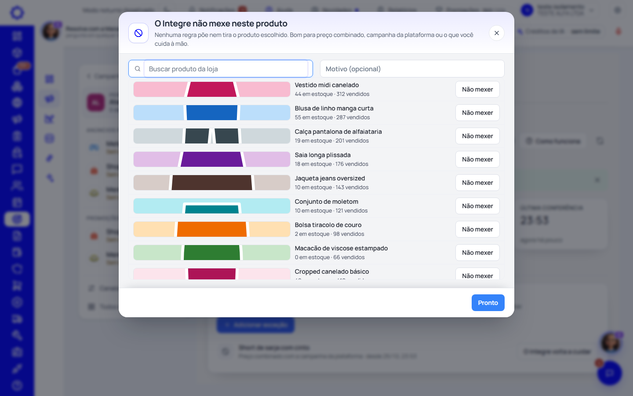Select the '2 em estoque · 98 vendidos' line
This screenshot has height=396, width=633.
click(329, 234)
